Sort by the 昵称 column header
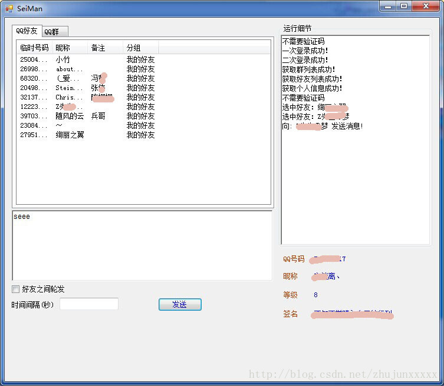 [x=70, y=48]
